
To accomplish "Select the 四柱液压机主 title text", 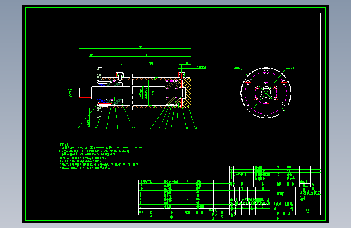I will tap(310, 193).
